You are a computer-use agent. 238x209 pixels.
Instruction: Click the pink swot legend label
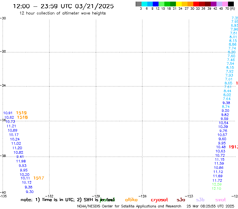point(221,200)
